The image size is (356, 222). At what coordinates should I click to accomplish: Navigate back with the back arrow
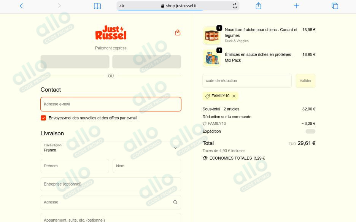[21, 6]
